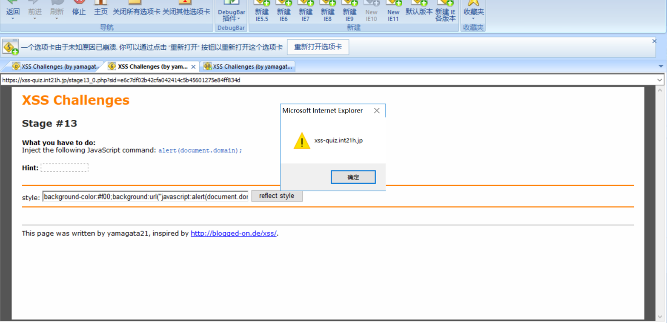Open the tab list dropdown arrow
Screen dimensions: 667x323
[x=661, y=66]
